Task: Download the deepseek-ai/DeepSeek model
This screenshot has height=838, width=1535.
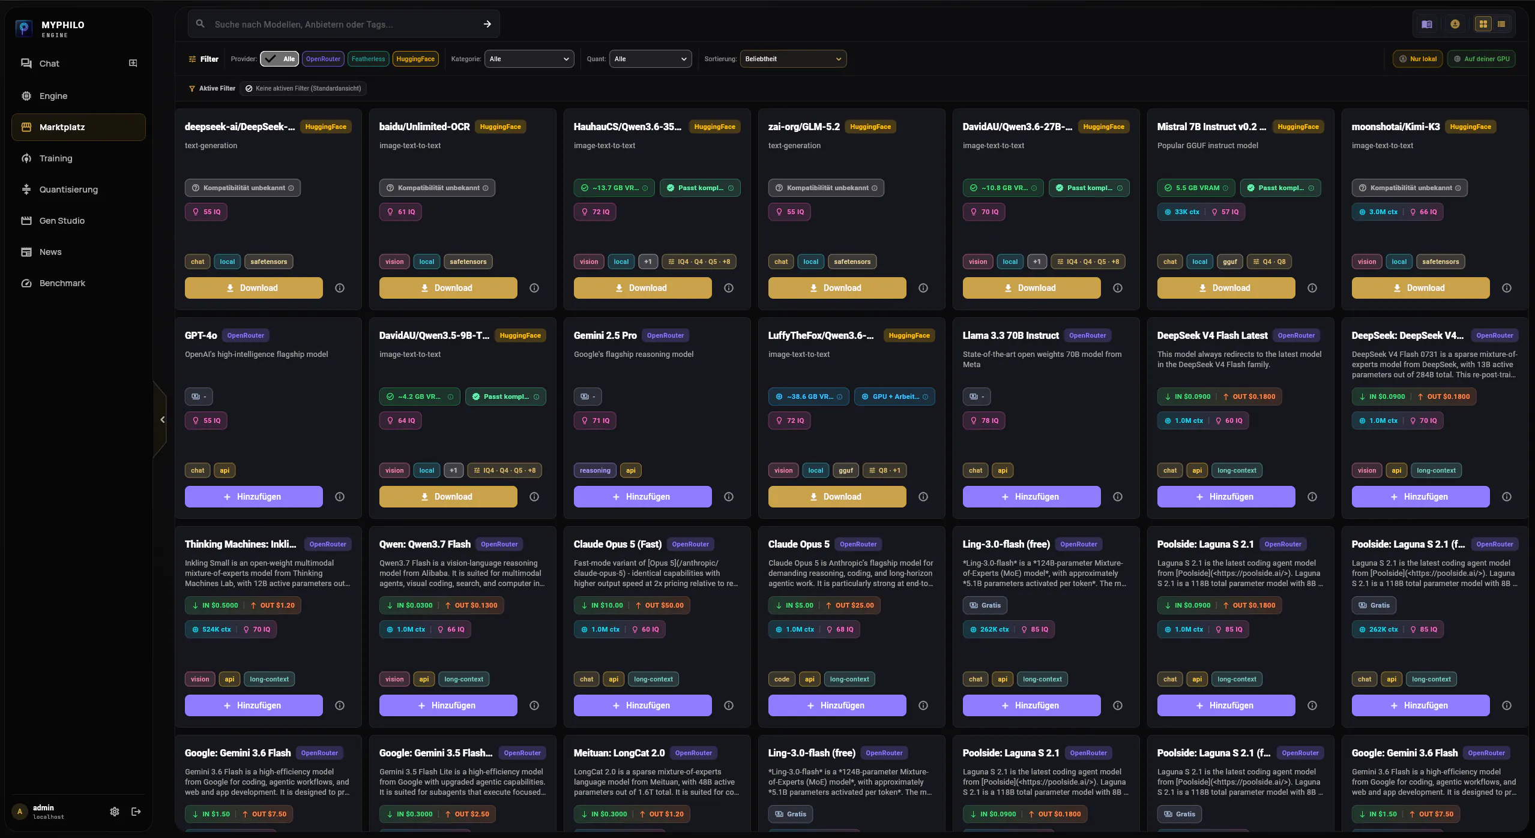Action: [253, 288]
